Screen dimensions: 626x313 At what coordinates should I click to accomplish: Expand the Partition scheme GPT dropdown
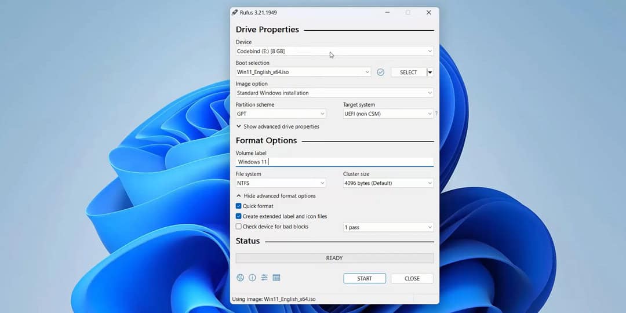point(281,114)
